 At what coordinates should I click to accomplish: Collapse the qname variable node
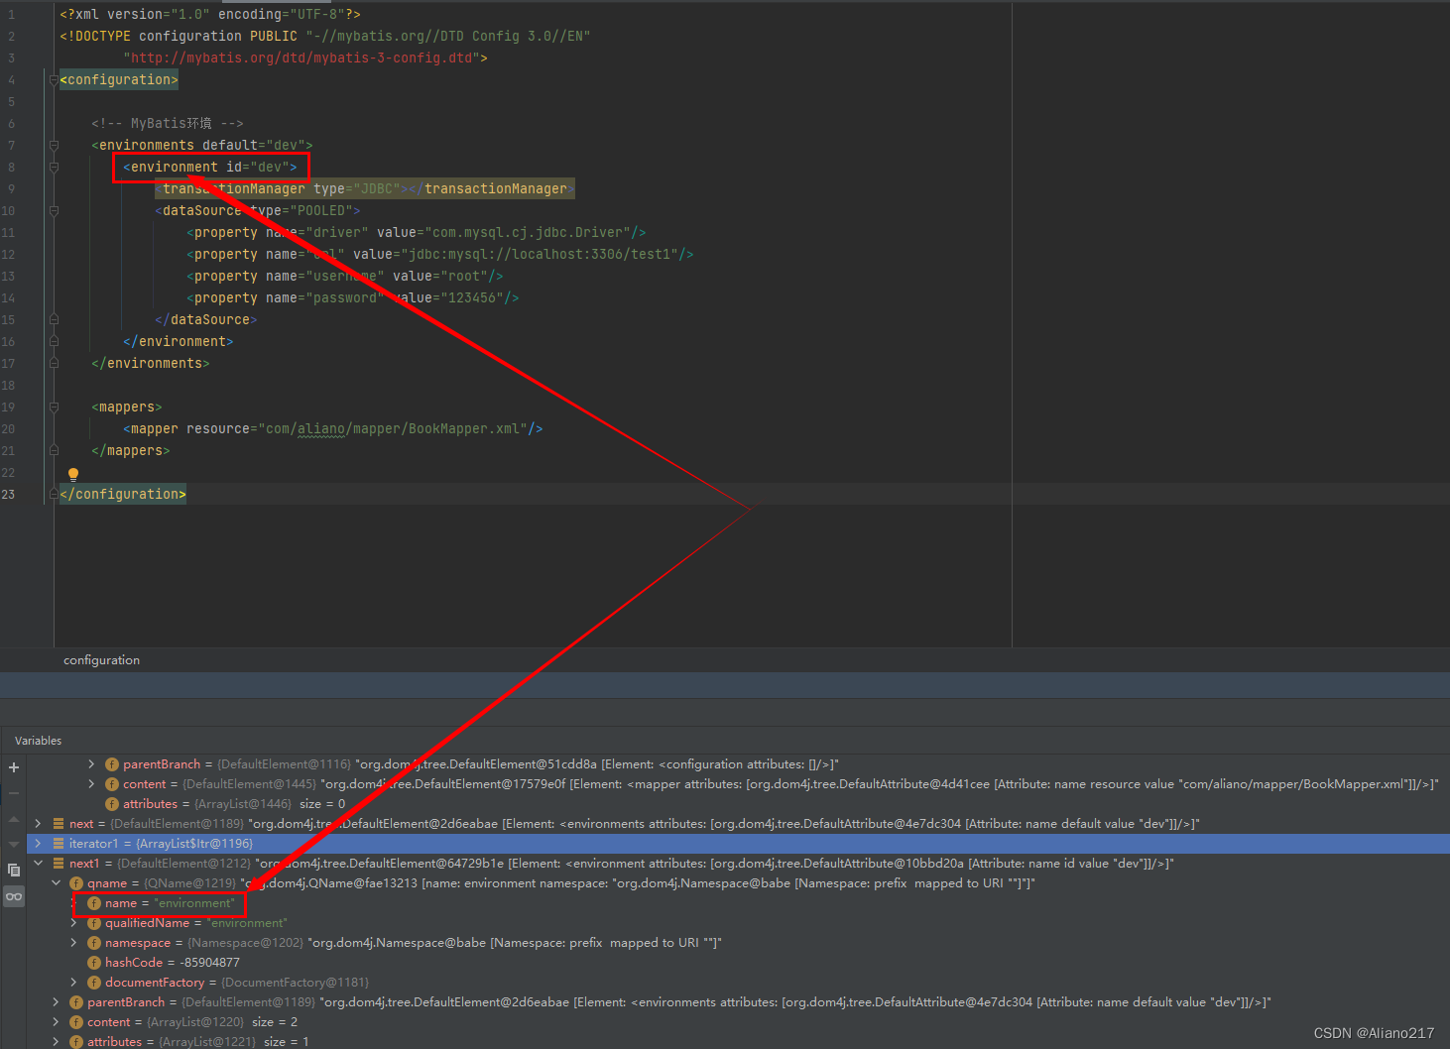coord(56,883)
